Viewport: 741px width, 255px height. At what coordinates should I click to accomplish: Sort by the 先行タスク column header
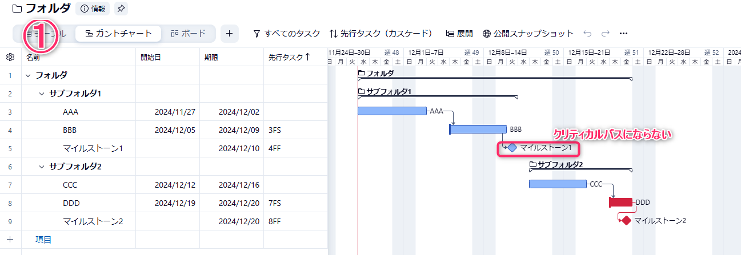[x=289, y=57]
